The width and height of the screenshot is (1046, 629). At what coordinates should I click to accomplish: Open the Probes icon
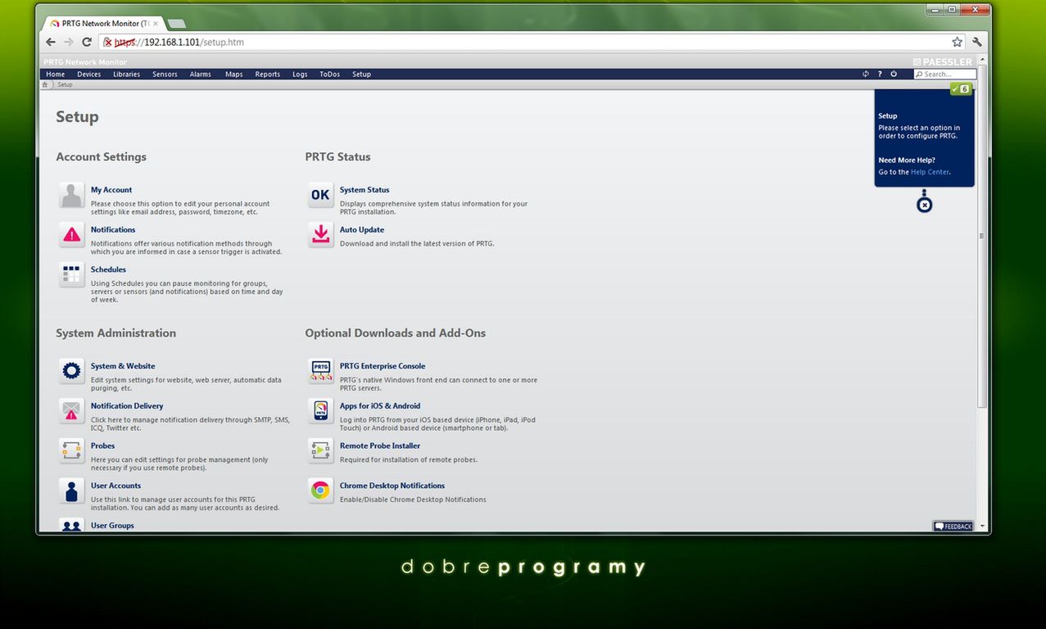click(72, 450)
